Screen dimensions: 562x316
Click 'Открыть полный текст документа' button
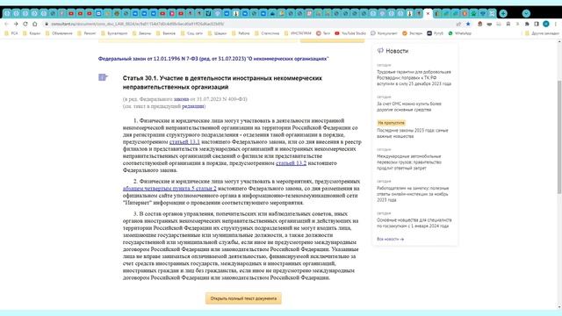pos(243,298)
